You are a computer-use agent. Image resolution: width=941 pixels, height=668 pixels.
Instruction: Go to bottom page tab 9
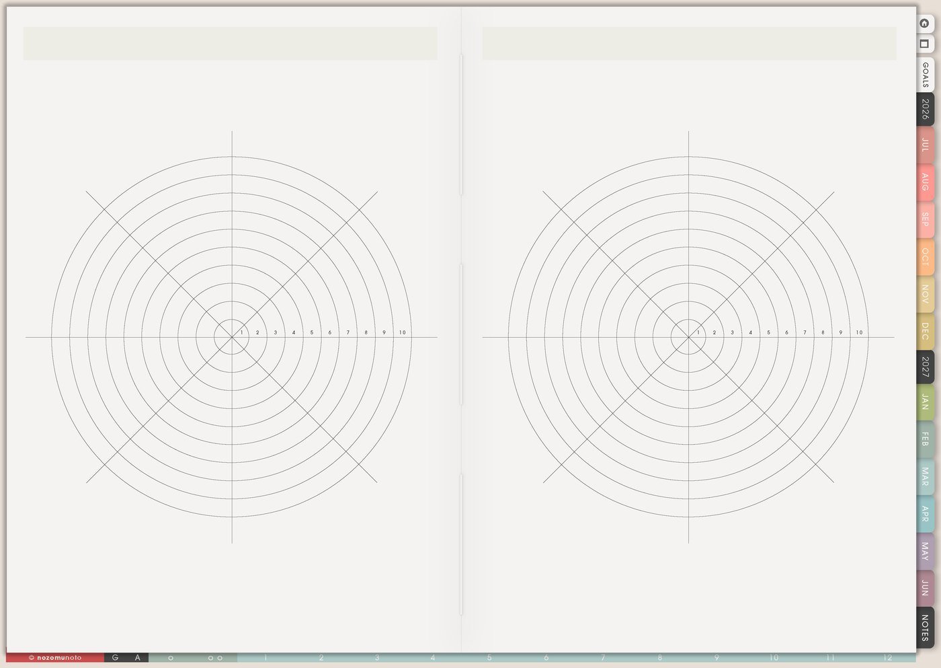click(717, 658)
